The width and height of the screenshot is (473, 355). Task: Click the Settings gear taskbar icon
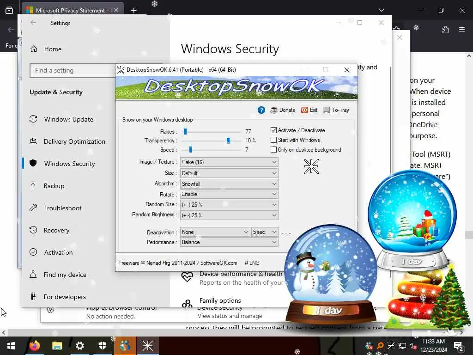coord(79,346)
